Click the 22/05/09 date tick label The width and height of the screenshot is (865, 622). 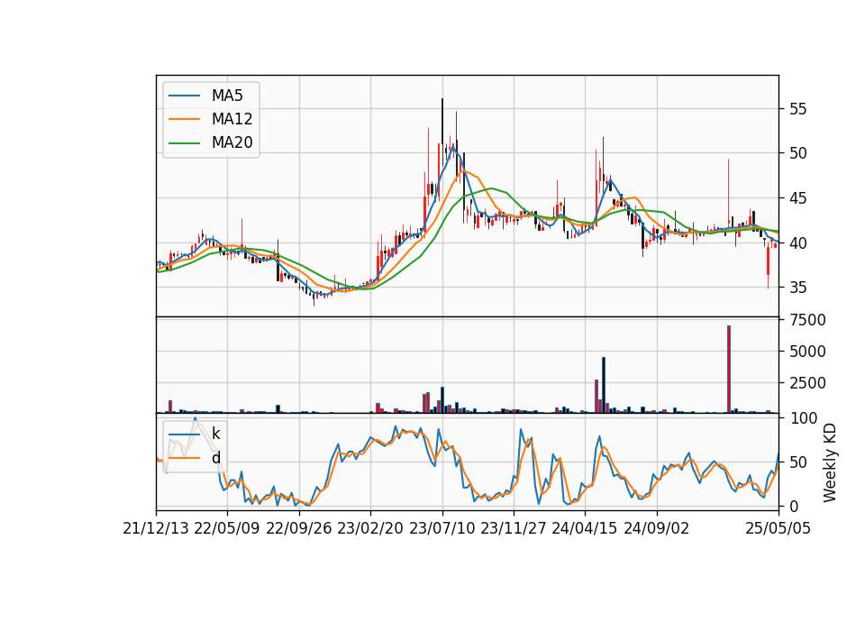tap(227, 528)
